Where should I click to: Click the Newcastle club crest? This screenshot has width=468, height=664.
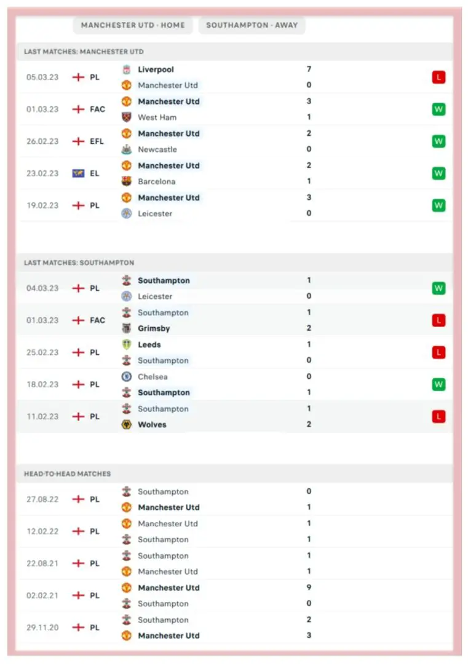127,149
